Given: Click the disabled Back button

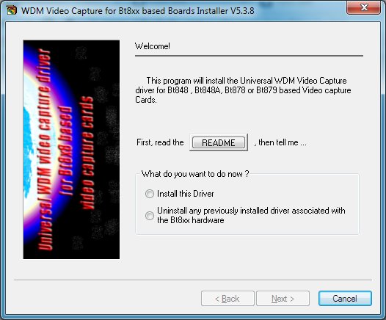Looking at the screenshot, I should (227, 299).
